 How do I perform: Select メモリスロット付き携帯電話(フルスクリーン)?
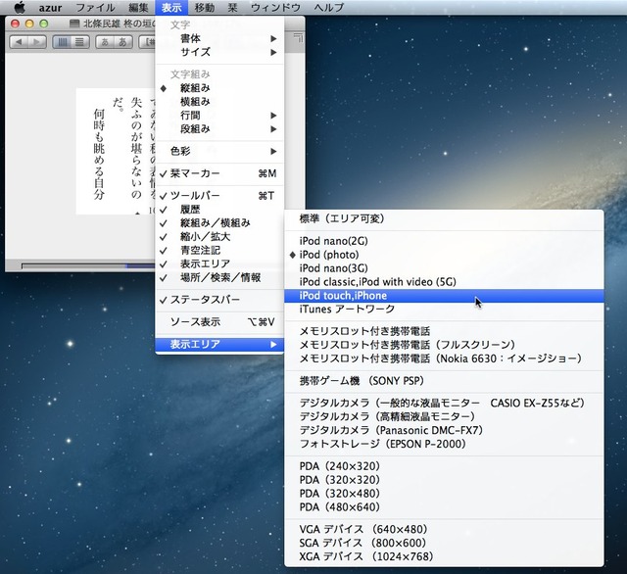click(444, 345)
